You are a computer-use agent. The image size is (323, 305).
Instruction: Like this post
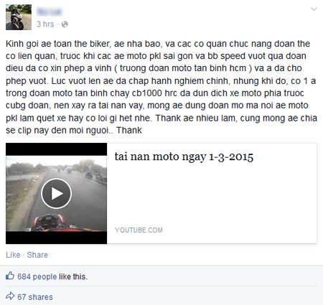pyautogui.click(x=13, y=255)
